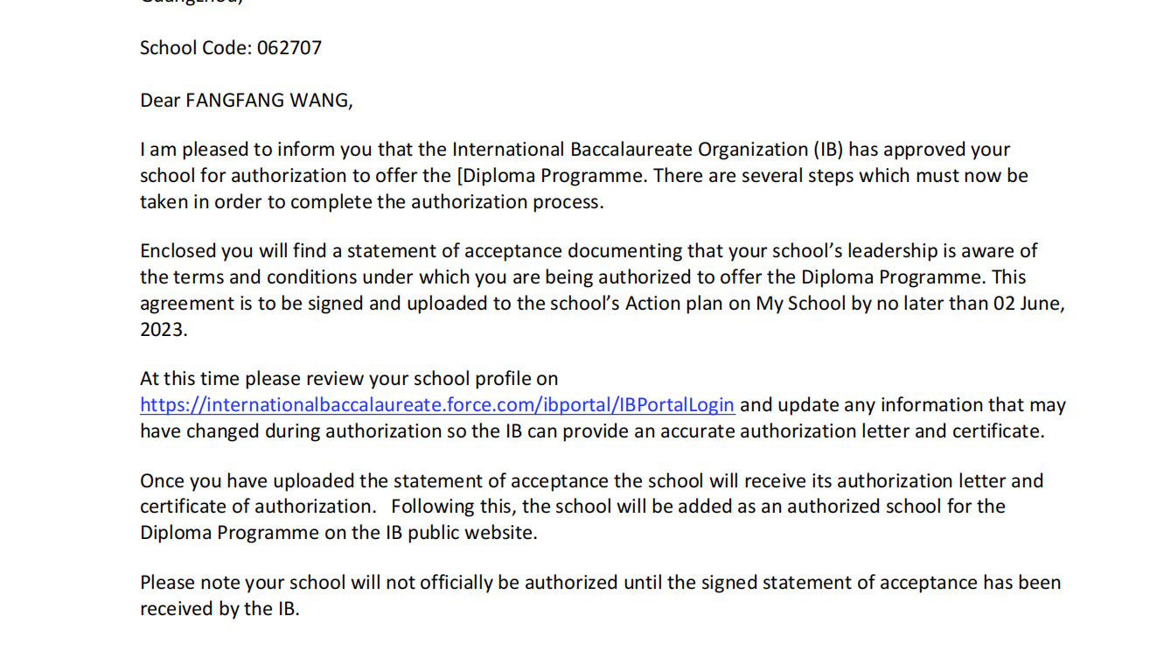
Task: Open the IBPortalLogin hyperlink
Action: [x=437, y=405]
